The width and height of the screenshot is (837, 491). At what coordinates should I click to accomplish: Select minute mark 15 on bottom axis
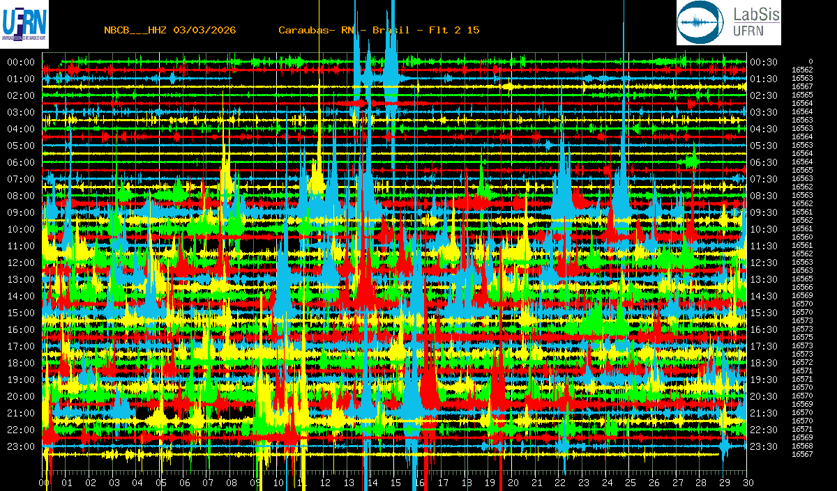tap(395, 483)
